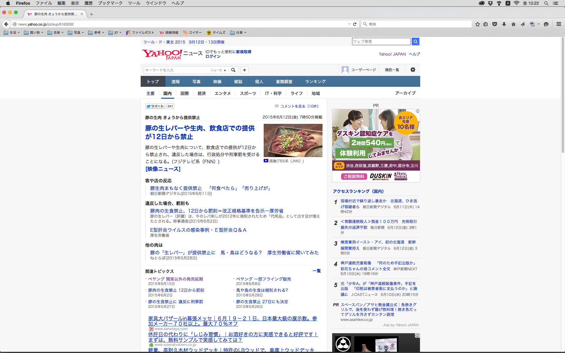The height and width of the screenshot is (353, 565).
Task: Click the raw pork liver thumbnail image
Action: (x=293, y=140)
